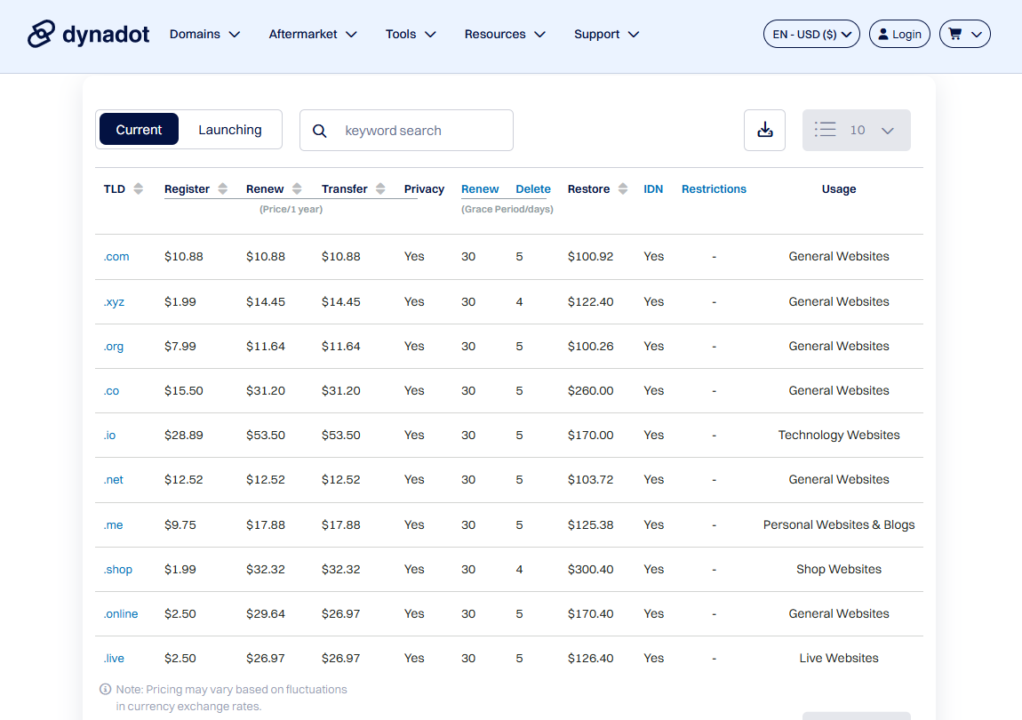Click .io register price $28.89
Screen dimensions: 1022x720
(184, 435)
